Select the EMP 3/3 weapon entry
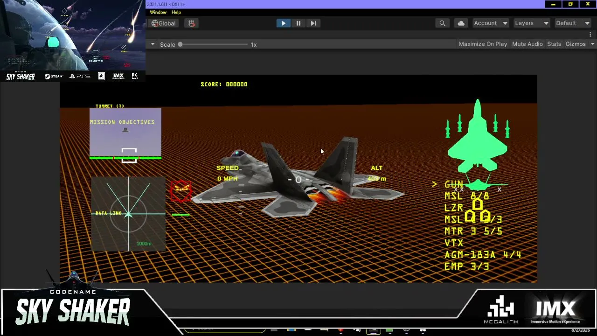Image resolution: width=597 pixels, height=336 pixels. 467,266
